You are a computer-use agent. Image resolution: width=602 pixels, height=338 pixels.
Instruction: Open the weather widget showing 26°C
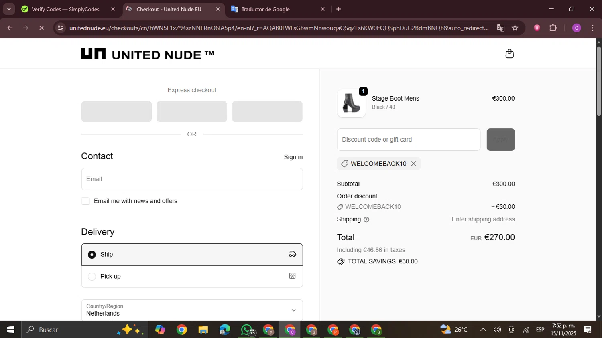click(x=454, y=330)
